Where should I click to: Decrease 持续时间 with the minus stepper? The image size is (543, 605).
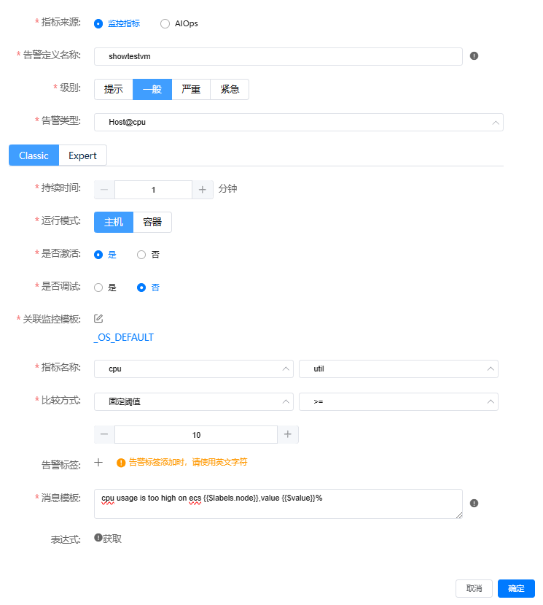point(104,190)
